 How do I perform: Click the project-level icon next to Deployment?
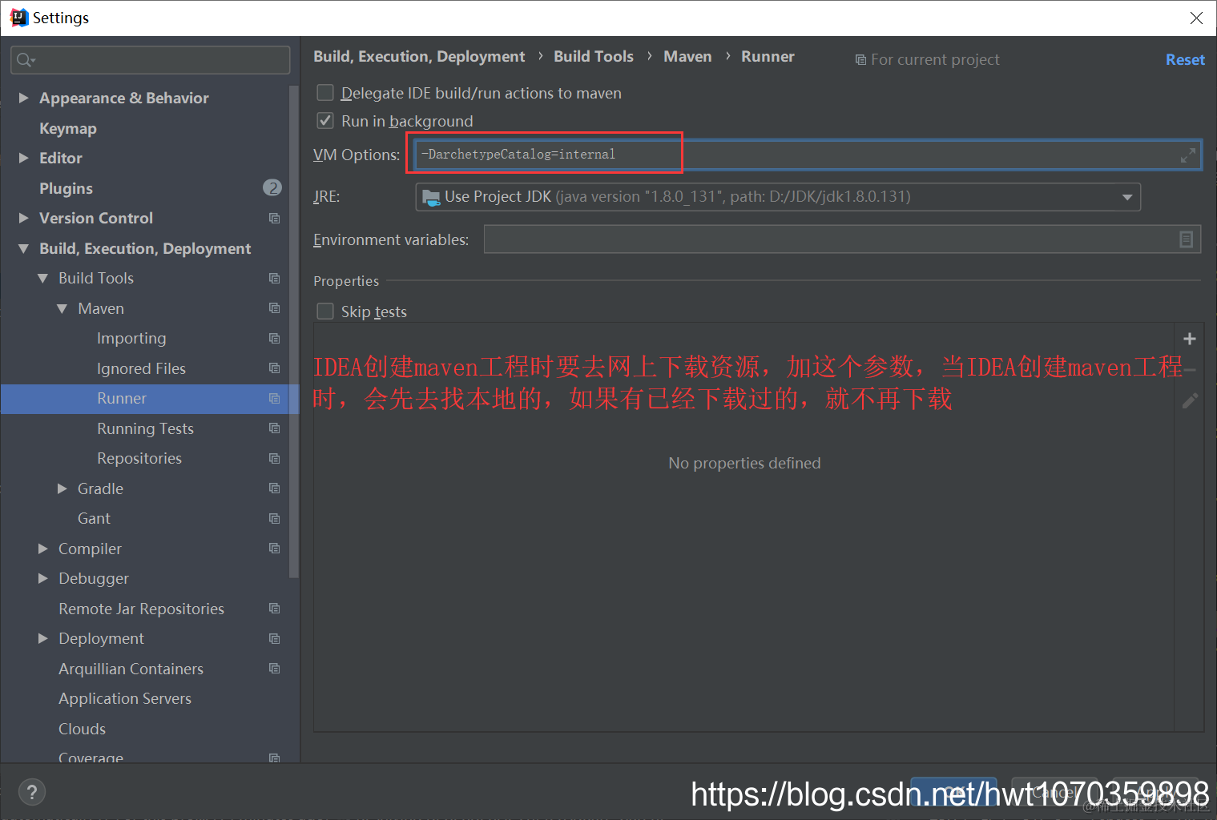274,638
